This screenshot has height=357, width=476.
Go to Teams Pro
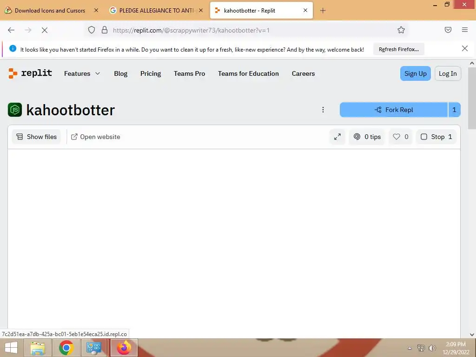click(190, 73)
